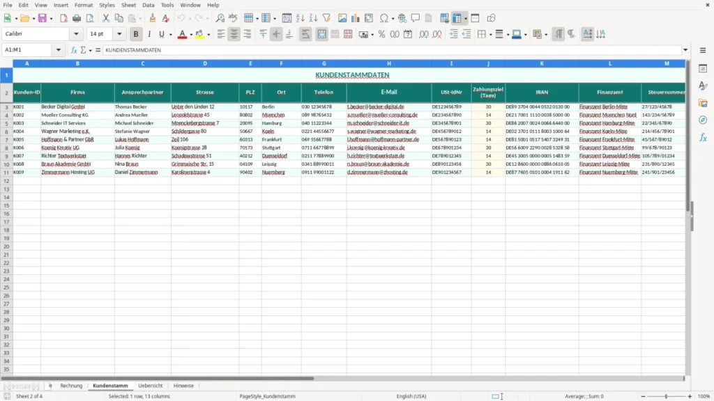This screenshot has height=401, width=714.
Task: Toggle Wrap Text button
Action: (305, 34)
